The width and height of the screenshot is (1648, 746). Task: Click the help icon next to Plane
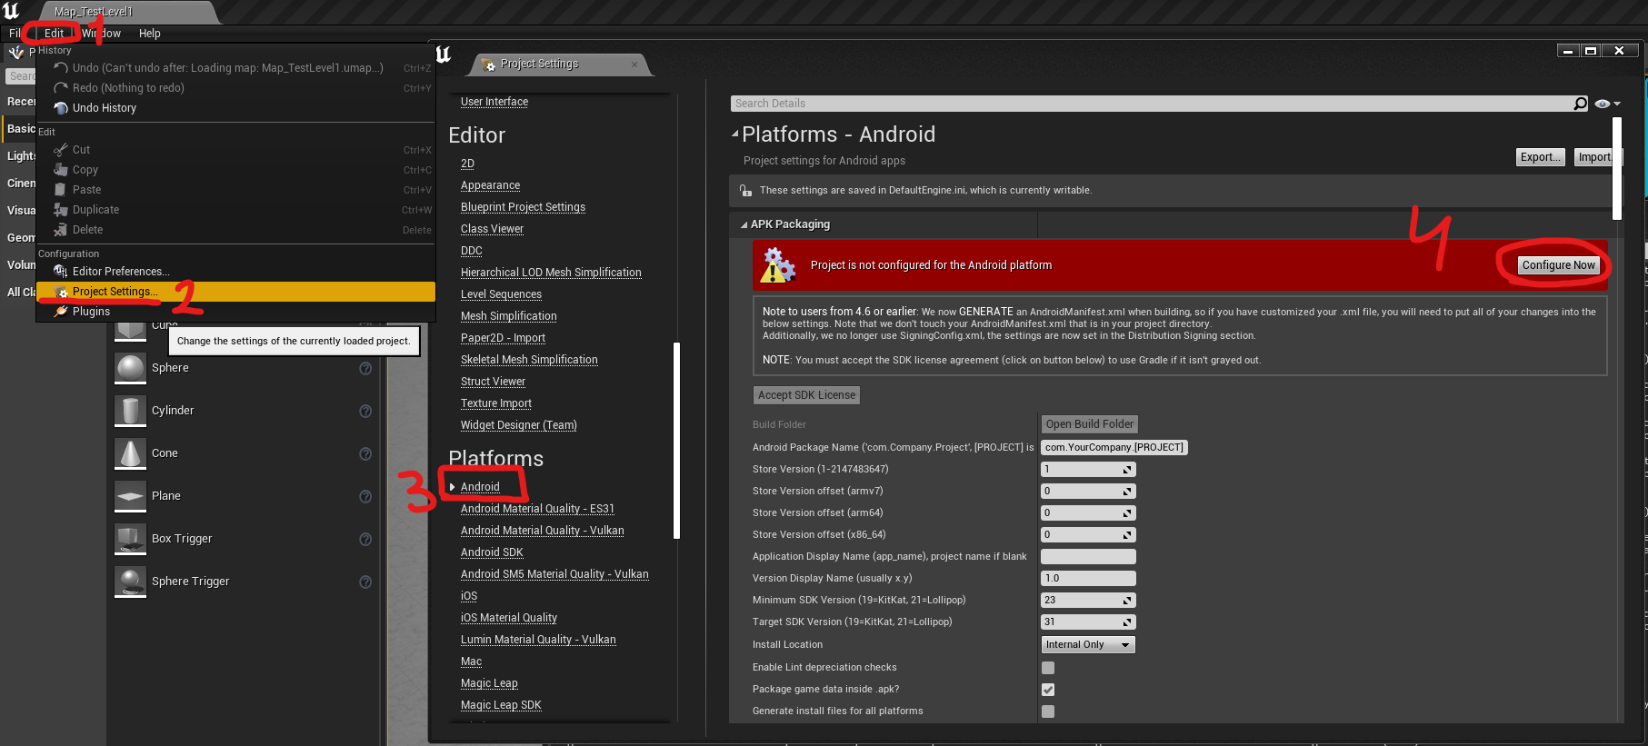click(x=365, y=496)
